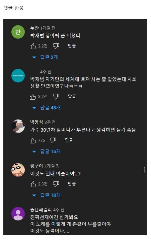Open three-dot menu on 짱구야's comment
Image resolution: width=151 pixels, height=240 pixels.
144,170
